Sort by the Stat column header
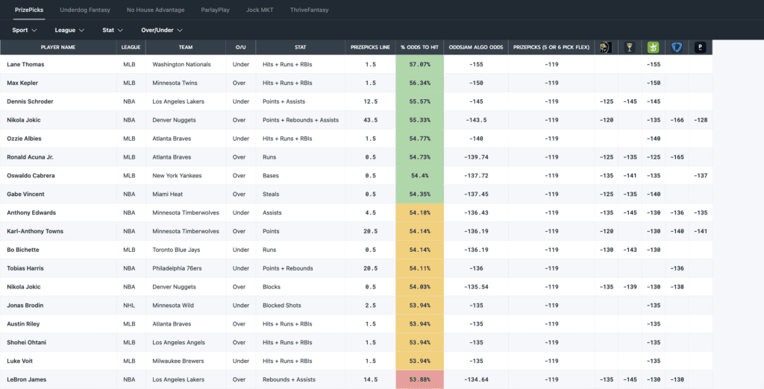The width and height of the screenshot is (764, 389). tap(301, 47)
